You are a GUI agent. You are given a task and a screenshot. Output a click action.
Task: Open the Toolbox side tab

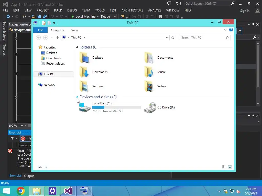(4, 50)
